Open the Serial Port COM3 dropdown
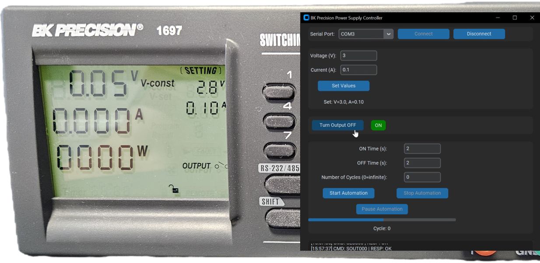 [x=366, y=34]
